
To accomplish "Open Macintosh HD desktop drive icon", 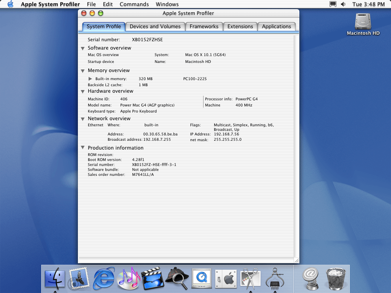I will coord(363,24).
